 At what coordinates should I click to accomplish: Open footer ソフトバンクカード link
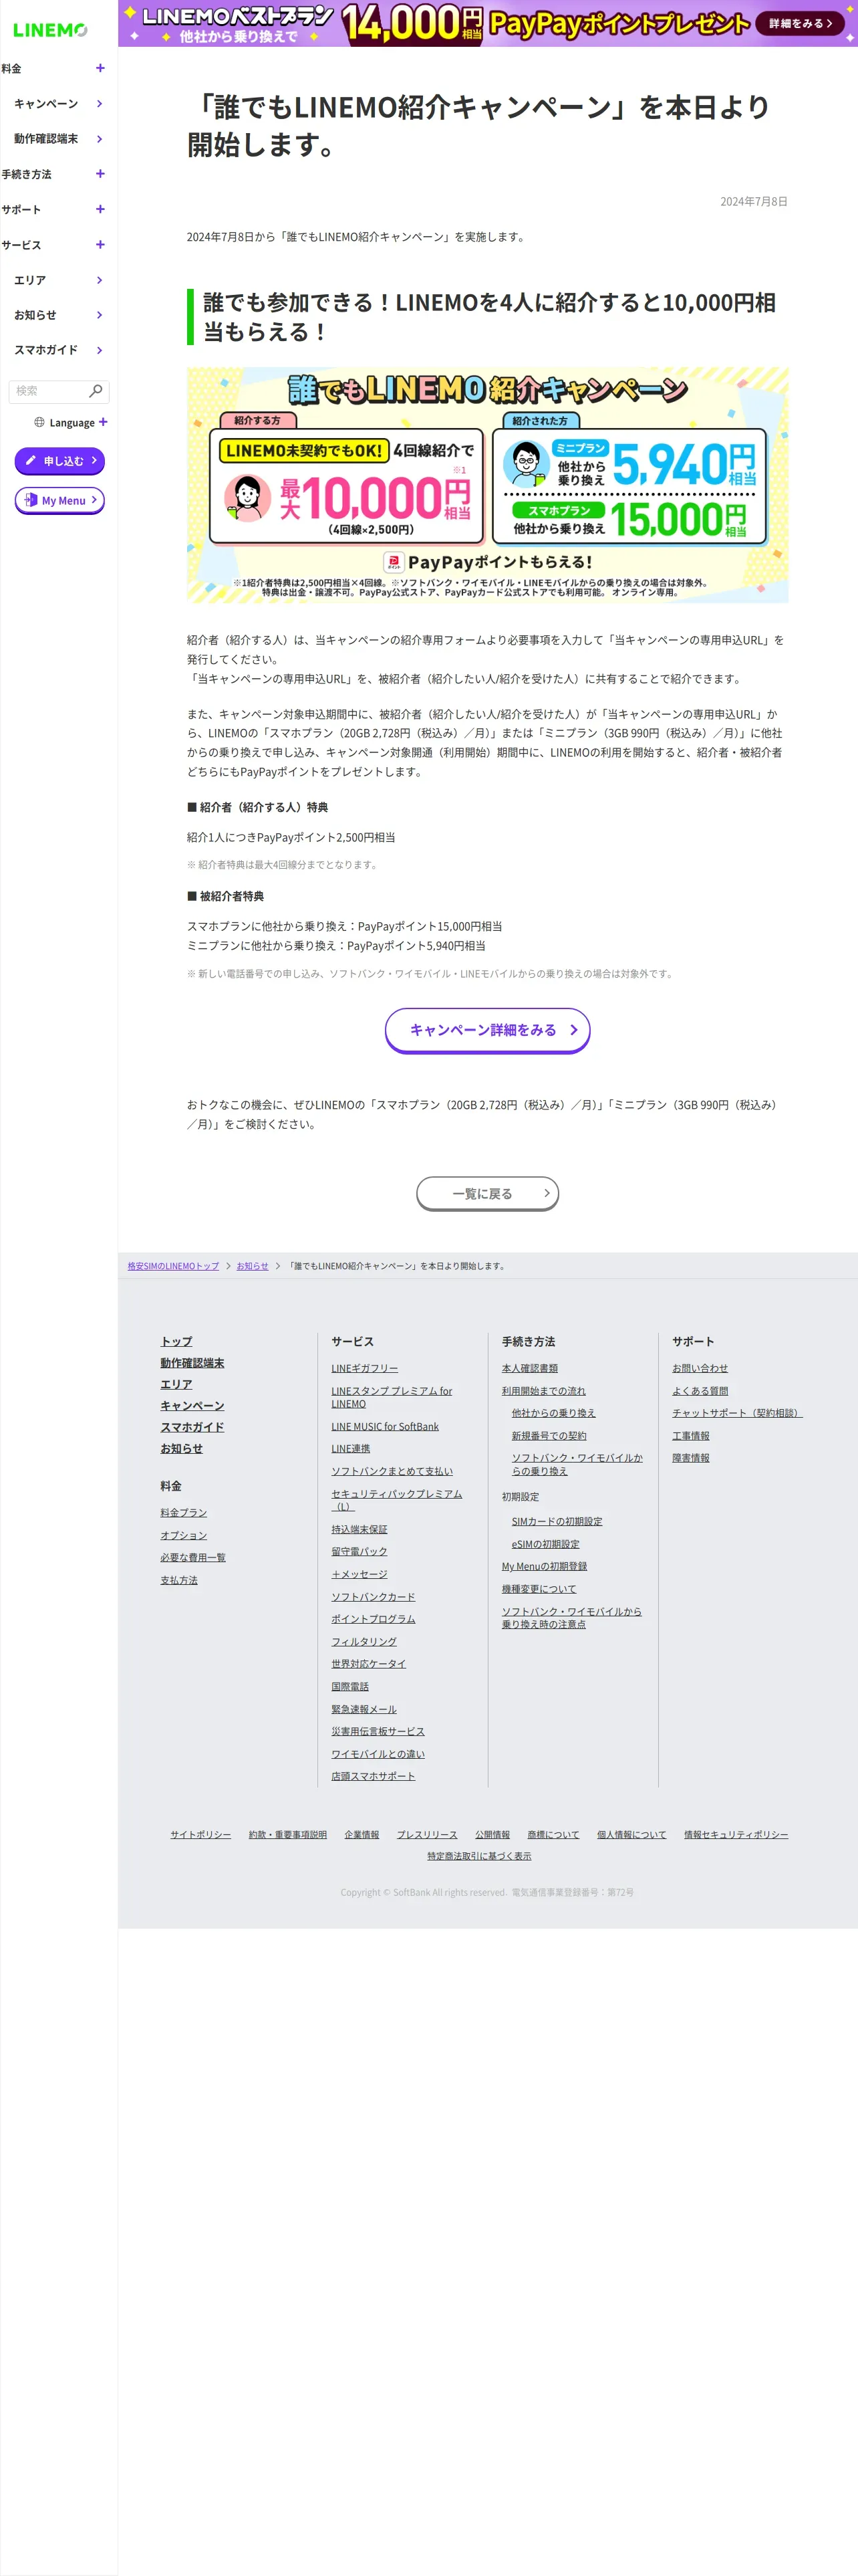point(374,1597)
